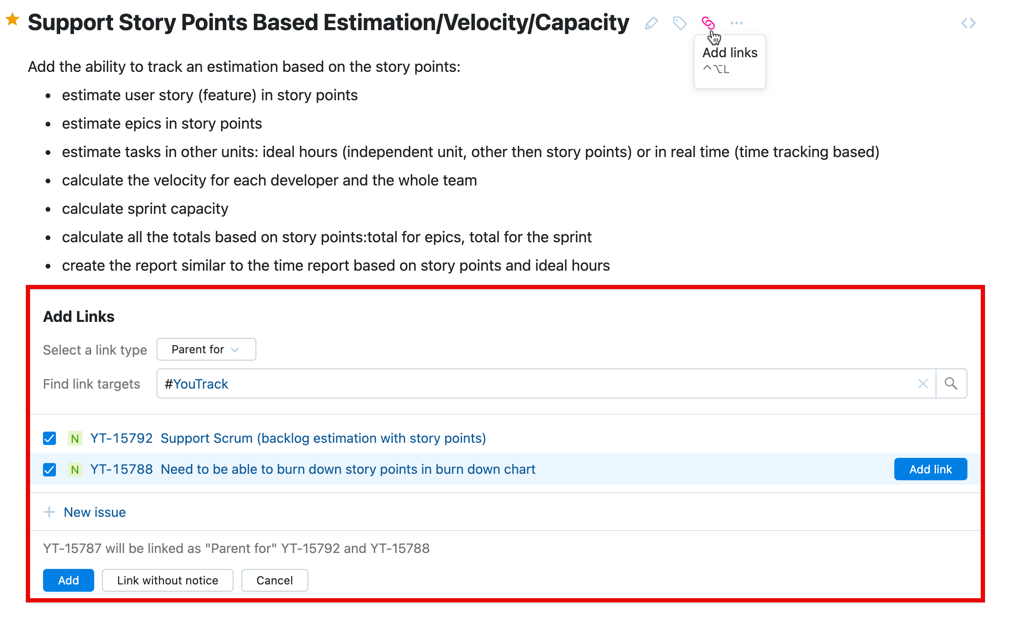Image resolution: width=1010 pixels, height=624 pixels.
Task: Clear search field with the X icon
Action: click(x=923, y=383)
